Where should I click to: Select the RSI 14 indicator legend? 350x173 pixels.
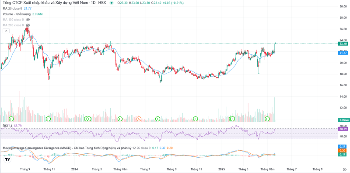pyautogui.click(x=7, y=126)
